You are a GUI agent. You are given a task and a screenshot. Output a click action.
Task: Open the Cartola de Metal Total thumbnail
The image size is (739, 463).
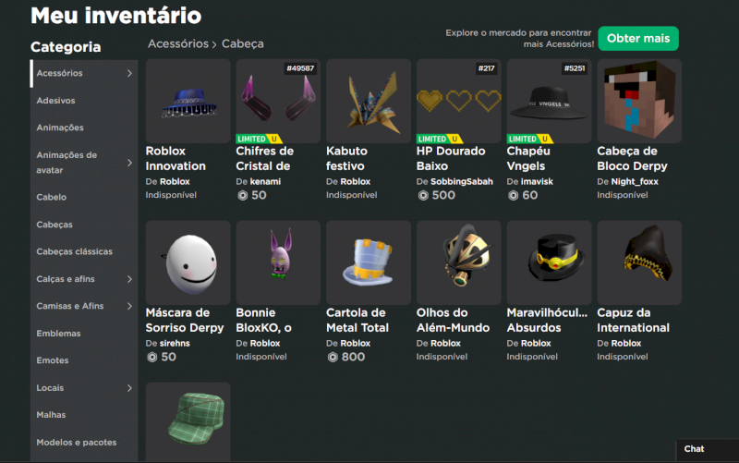tap(369, 262)
